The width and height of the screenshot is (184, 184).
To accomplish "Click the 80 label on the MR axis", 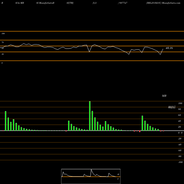I will [x=180, y=109].
